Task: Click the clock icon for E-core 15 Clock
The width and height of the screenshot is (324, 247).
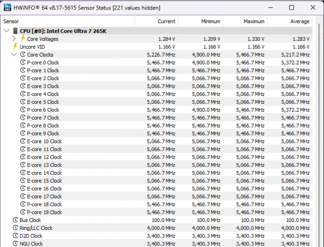Action: tap(23, 181)
